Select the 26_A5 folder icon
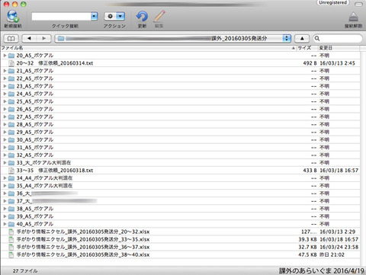 point(11,109)
